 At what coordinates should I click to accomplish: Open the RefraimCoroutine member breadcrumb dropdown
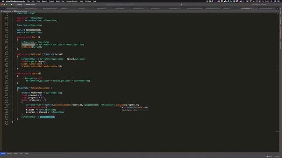point(21,11)
